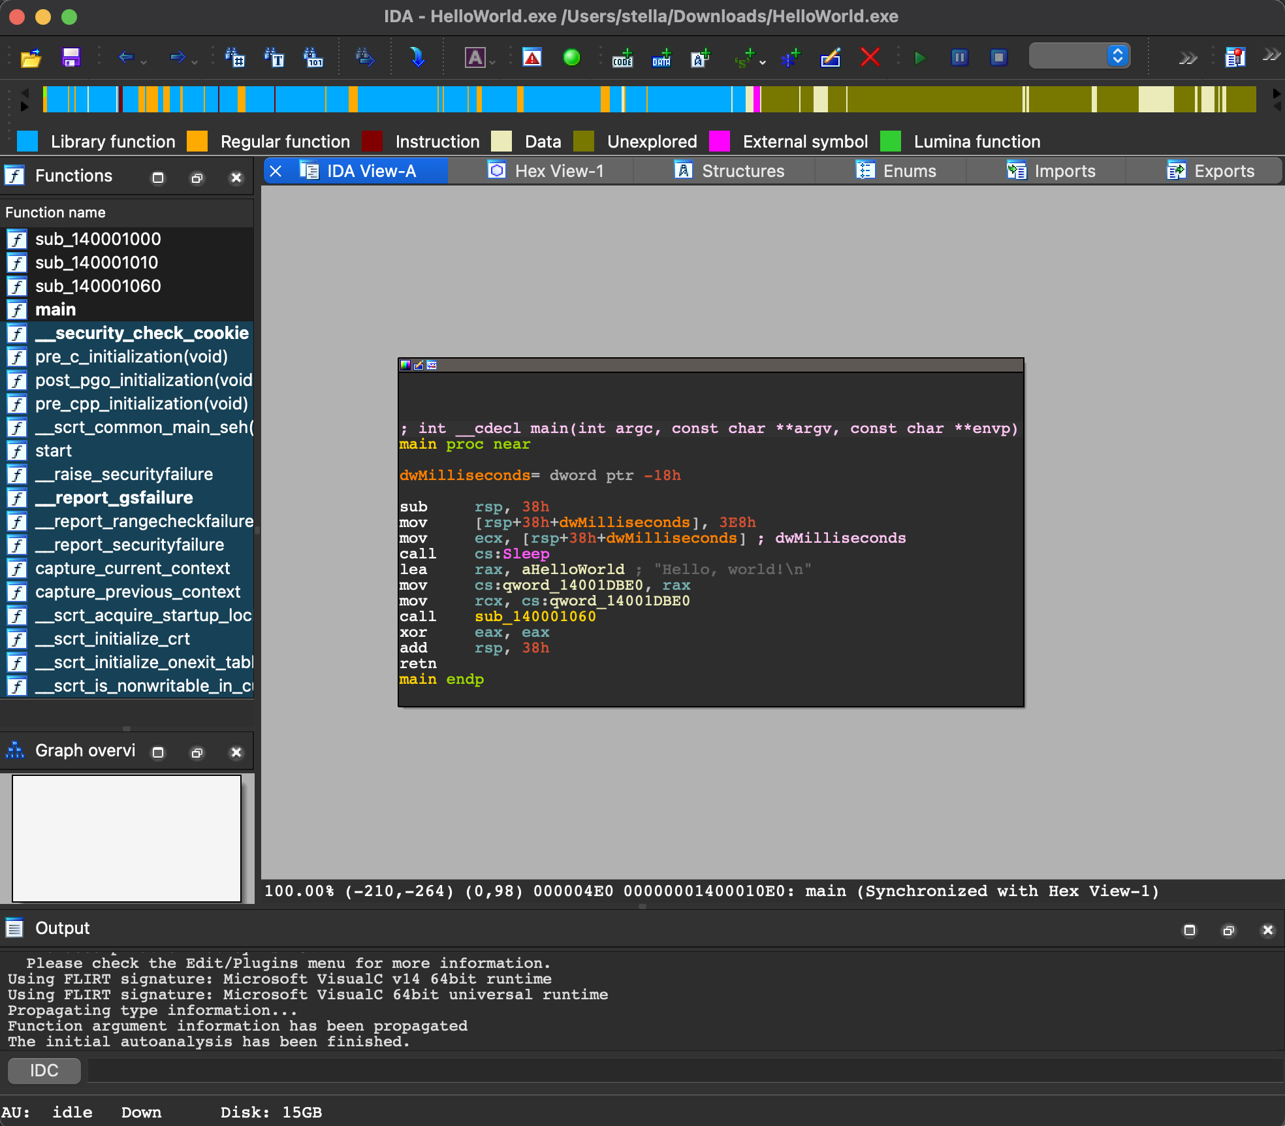The width and height of the screenshot is (1285, 1126).
Task: Float the Functions panel
Action: (x=197, y=178)
